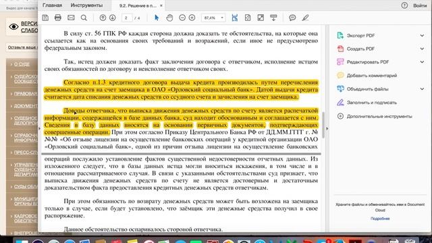
Task: Zoom out with minus icon
Action: (x=182, y=18)
